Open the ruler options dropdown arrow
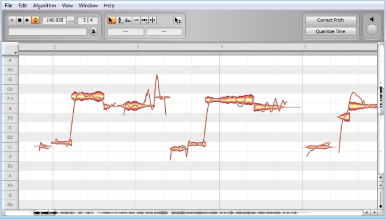 [x=15, y=52]
